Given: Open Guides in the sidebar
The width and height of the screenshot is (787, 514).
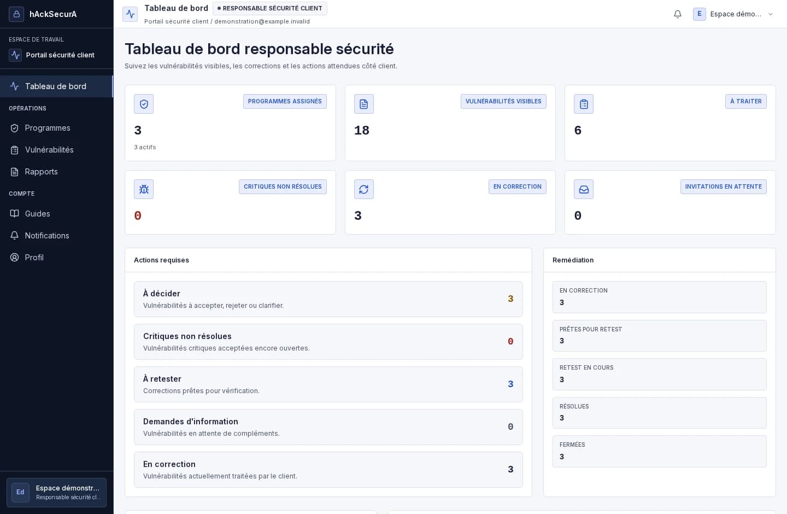Looking at the screenshot, I should 56,214.
